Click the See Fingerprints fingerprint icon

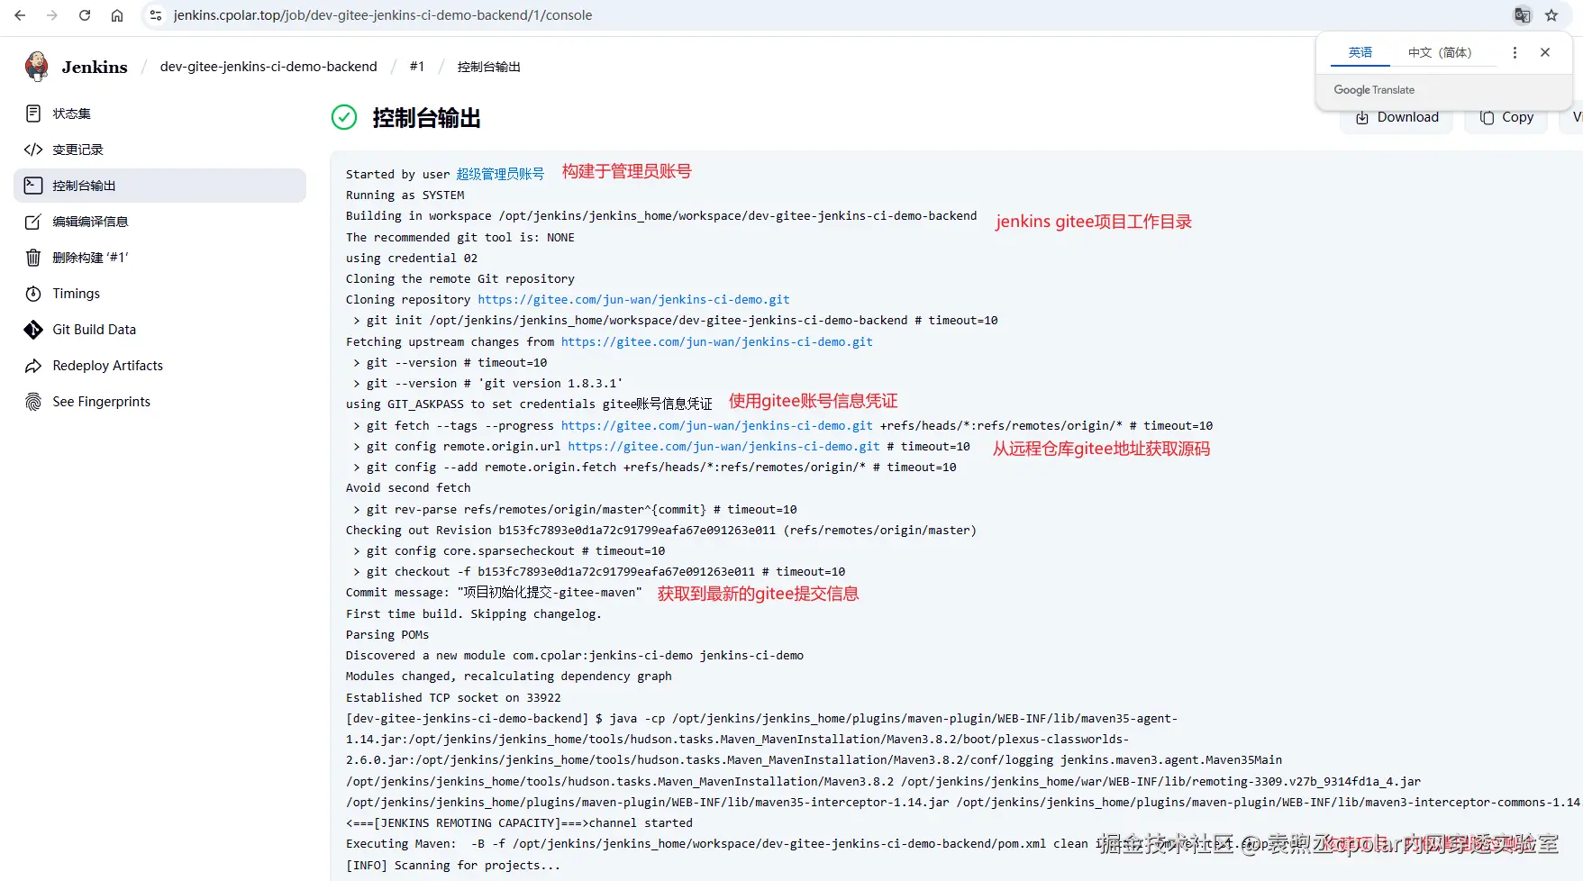[x=33, y=402]
